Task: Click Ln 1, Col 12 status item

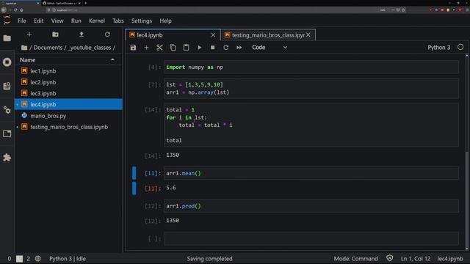Action: [x=416, y=259]
